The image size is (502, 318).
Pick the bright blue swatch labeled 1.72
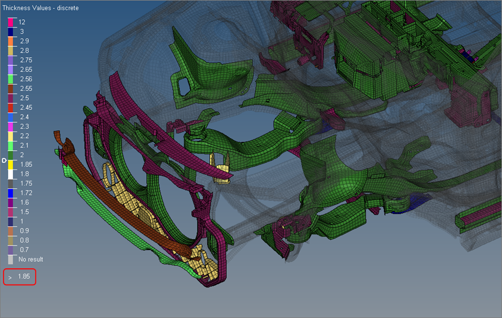point(11,193)
